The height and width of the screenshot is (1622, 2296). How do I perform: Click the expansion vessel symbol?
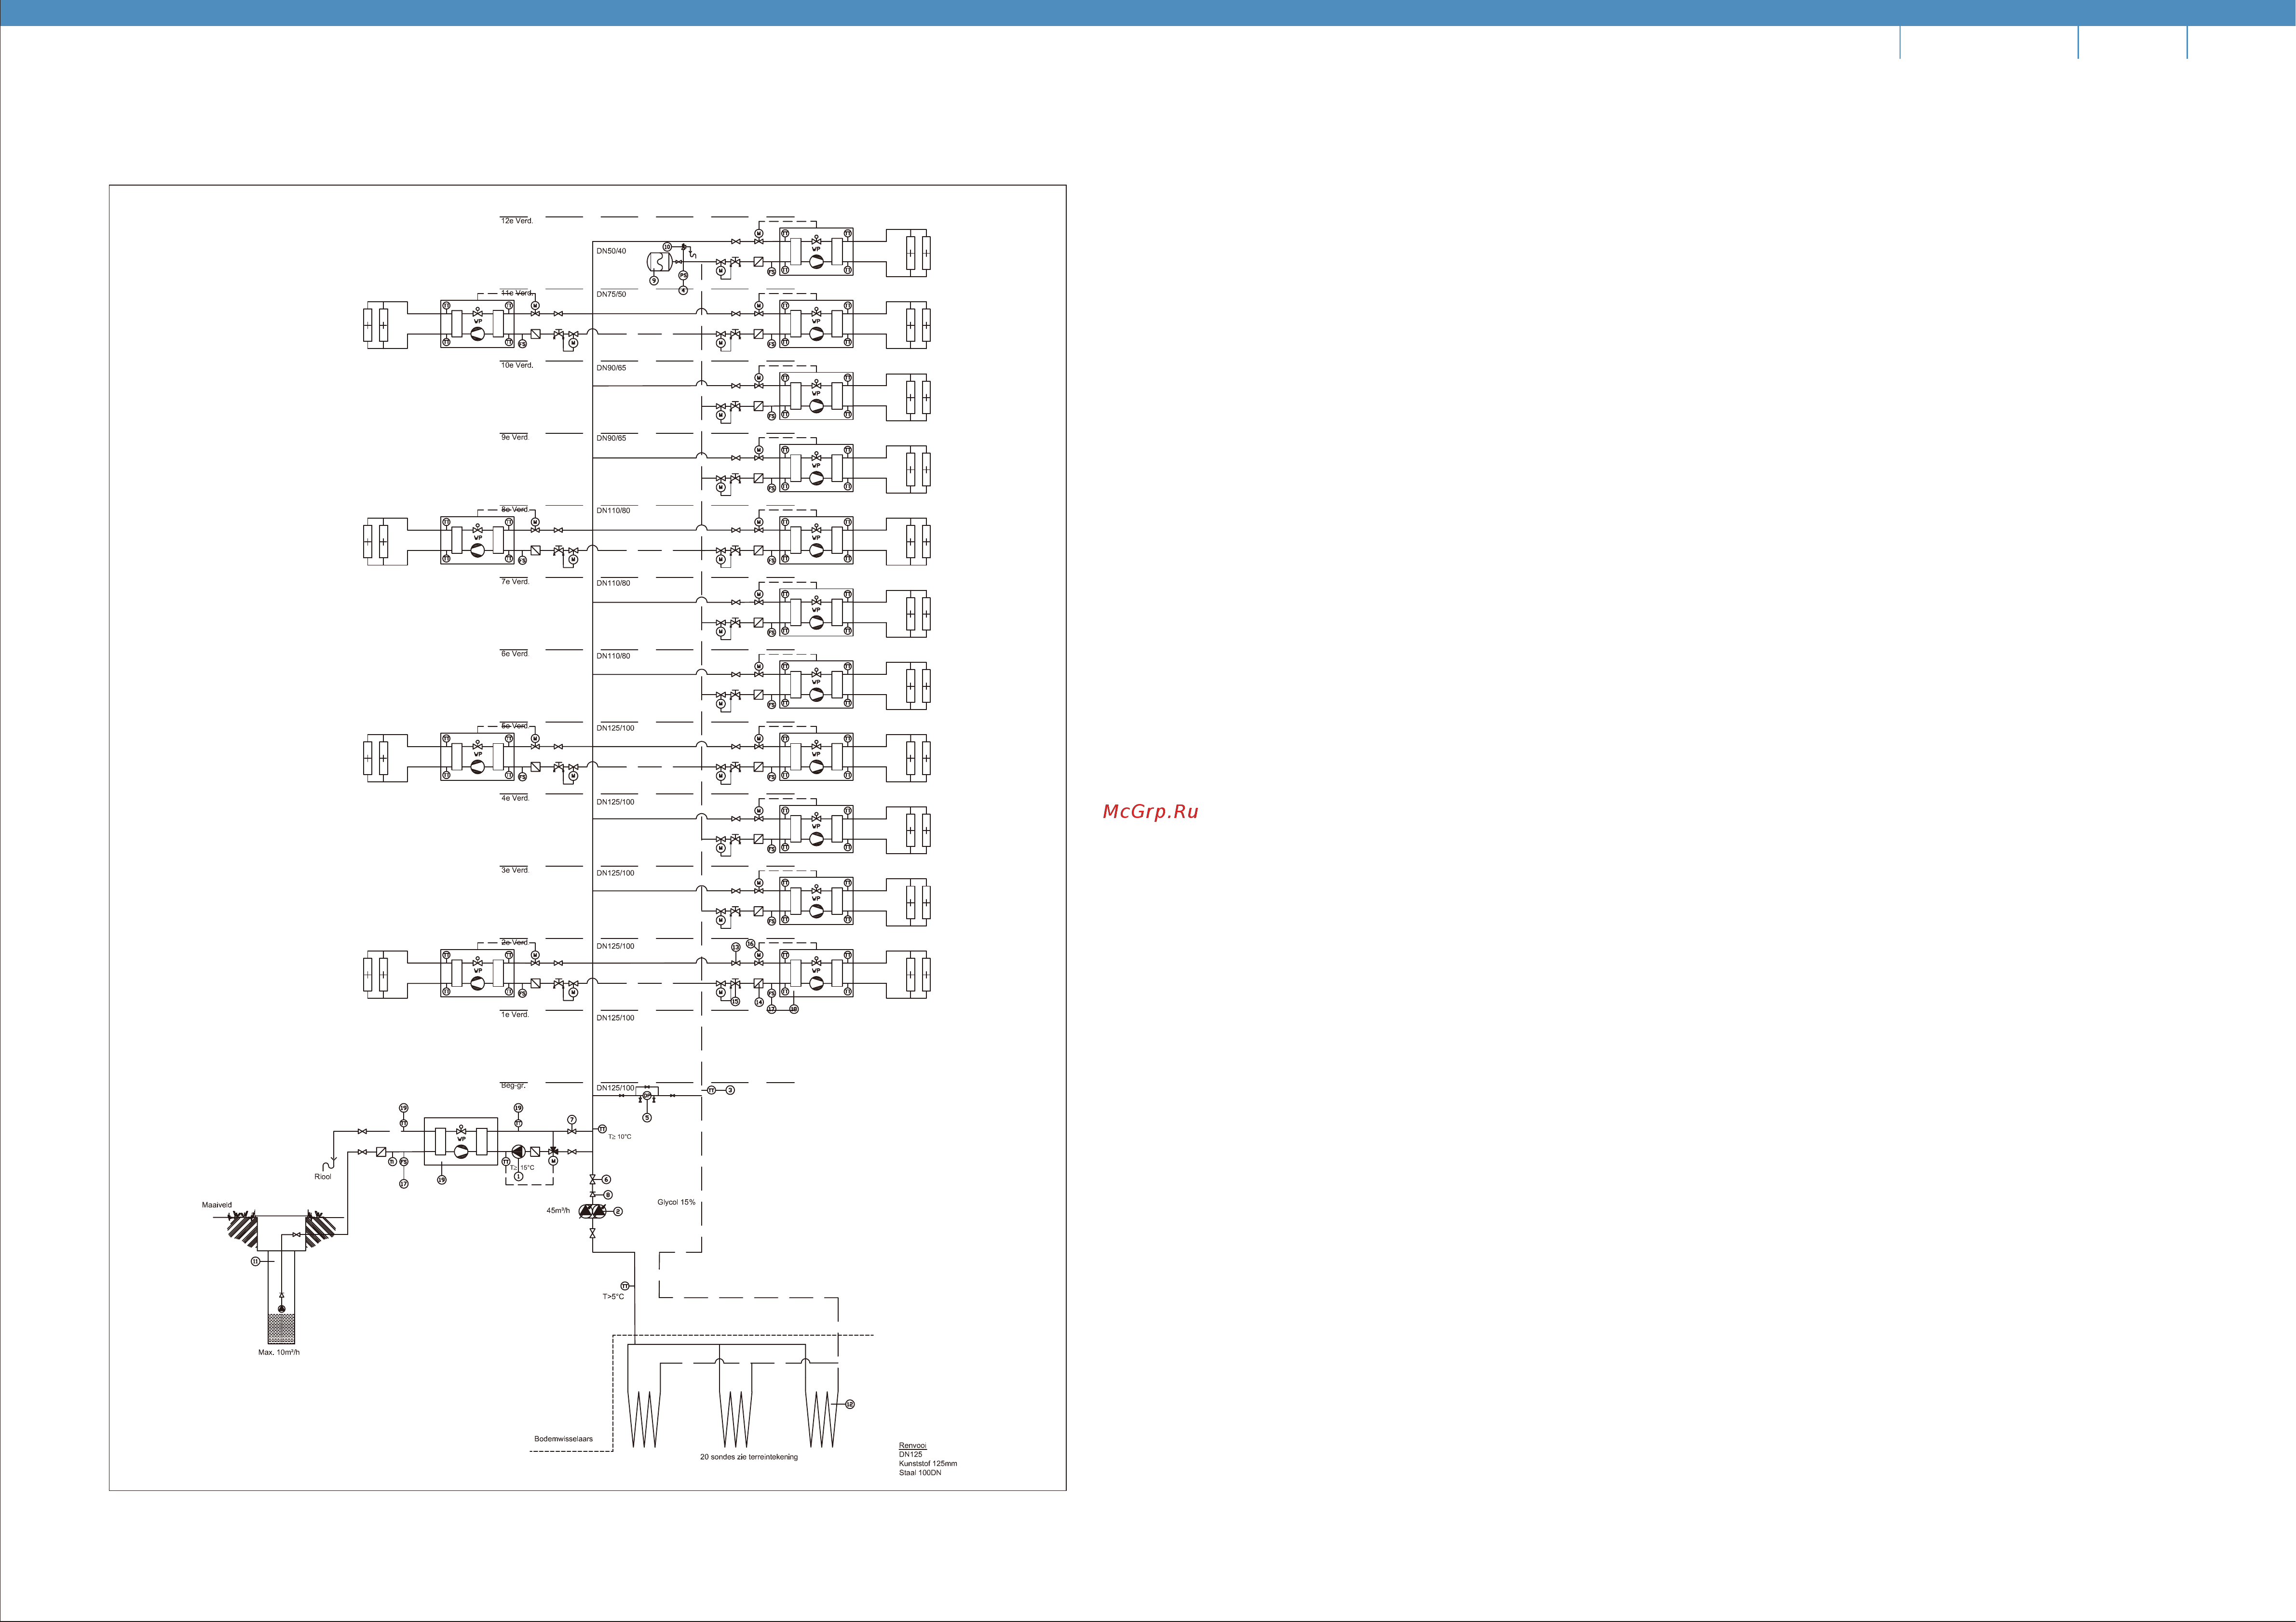[660, 262]
